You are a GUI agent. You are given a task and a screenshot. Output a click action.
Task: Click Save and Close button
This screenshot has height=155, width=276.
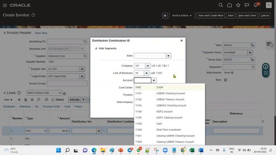247,15
